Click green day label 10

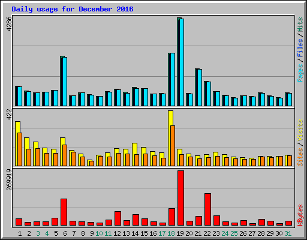coord(99,233)
